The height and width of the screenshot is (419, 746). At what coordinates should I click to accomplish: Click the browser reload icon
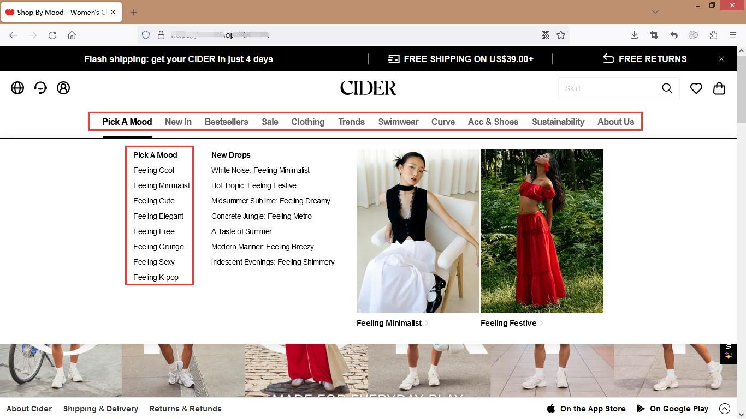tap(52, 35)
